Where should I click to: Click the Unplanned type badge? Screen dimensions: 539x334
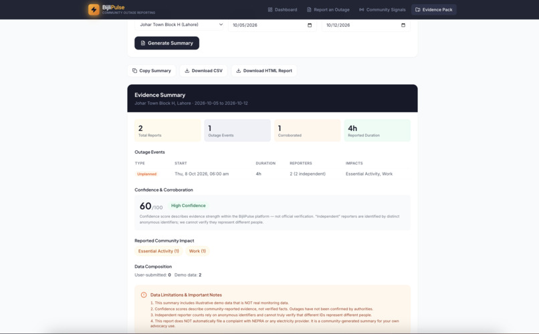(146, 174)
